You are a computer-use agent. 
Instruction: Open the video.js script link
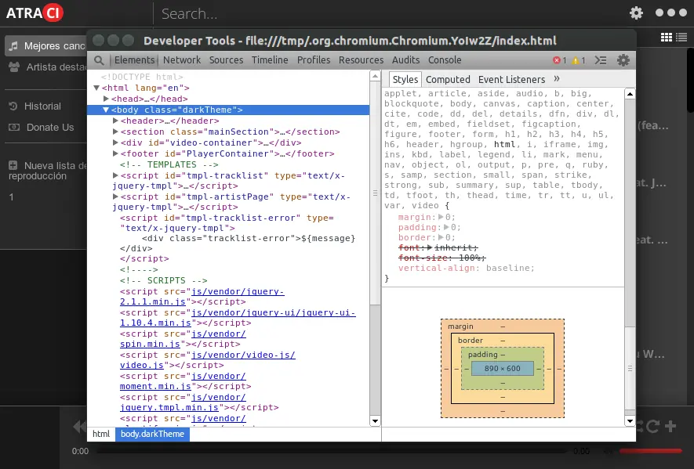[208, 360]
